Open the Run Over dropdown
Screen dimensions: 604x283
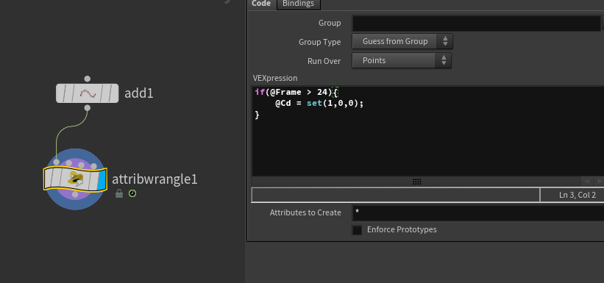pyautogui.click(x=402, y=60)
